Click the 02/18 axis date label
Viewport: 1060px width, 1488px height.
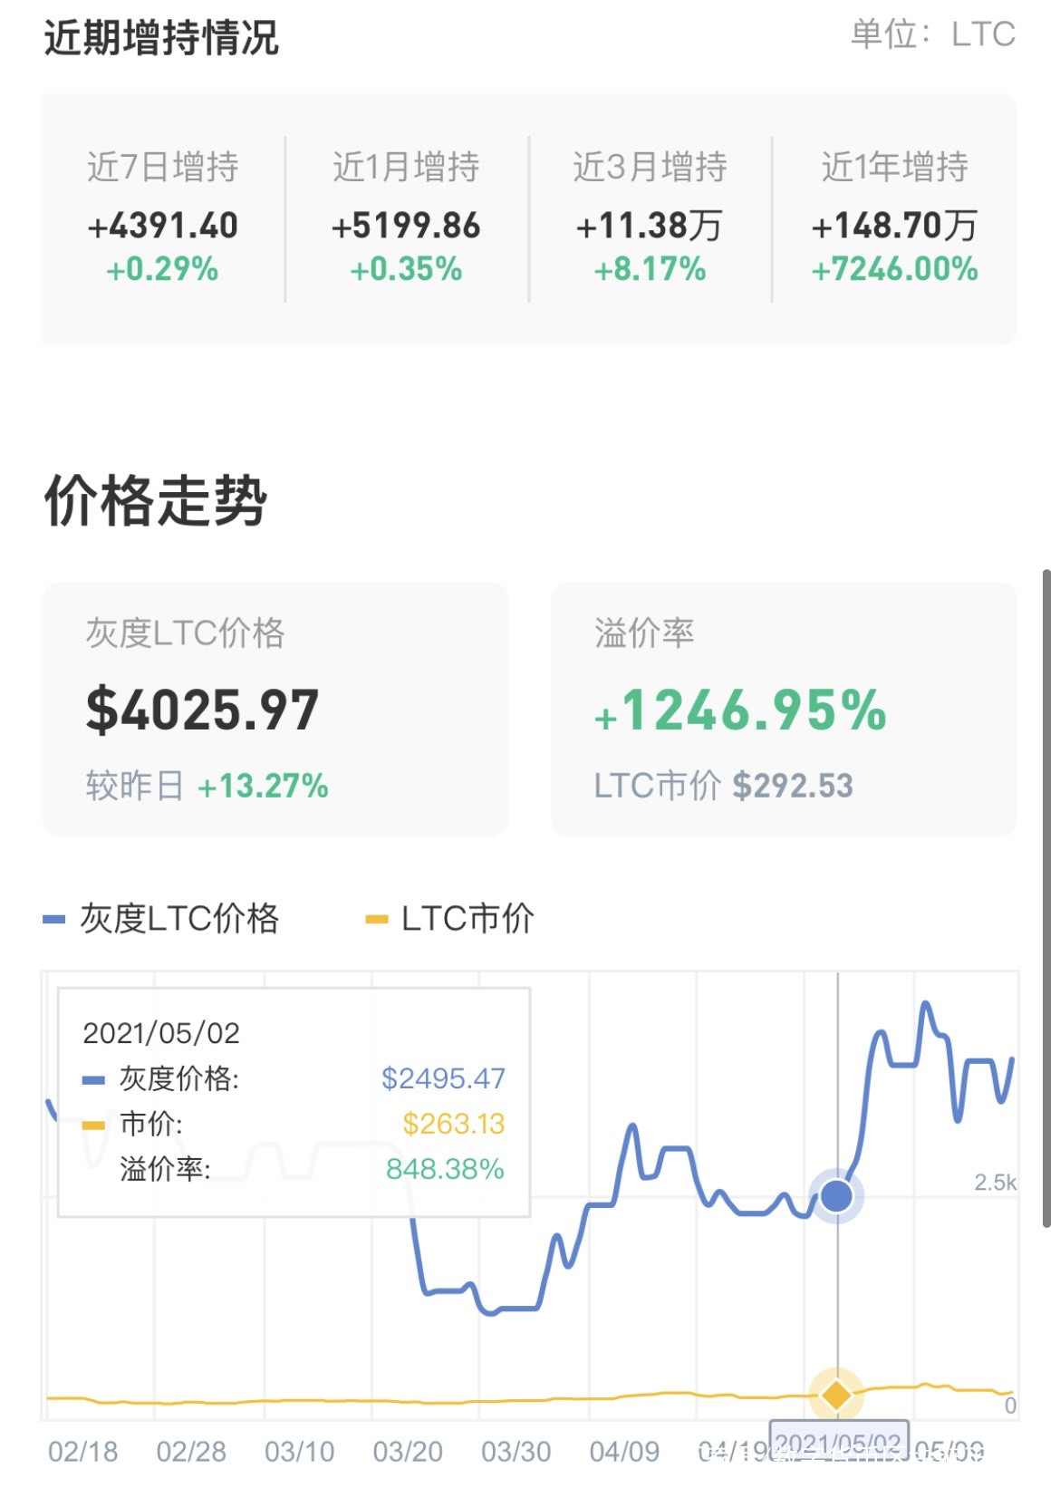pyautogui.click(x=82, y=1452)
